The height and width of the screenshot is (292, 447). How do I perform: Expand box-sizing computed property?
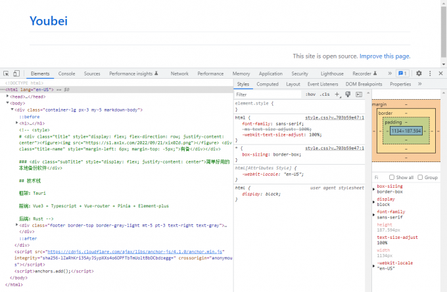(x=374, y=189)
